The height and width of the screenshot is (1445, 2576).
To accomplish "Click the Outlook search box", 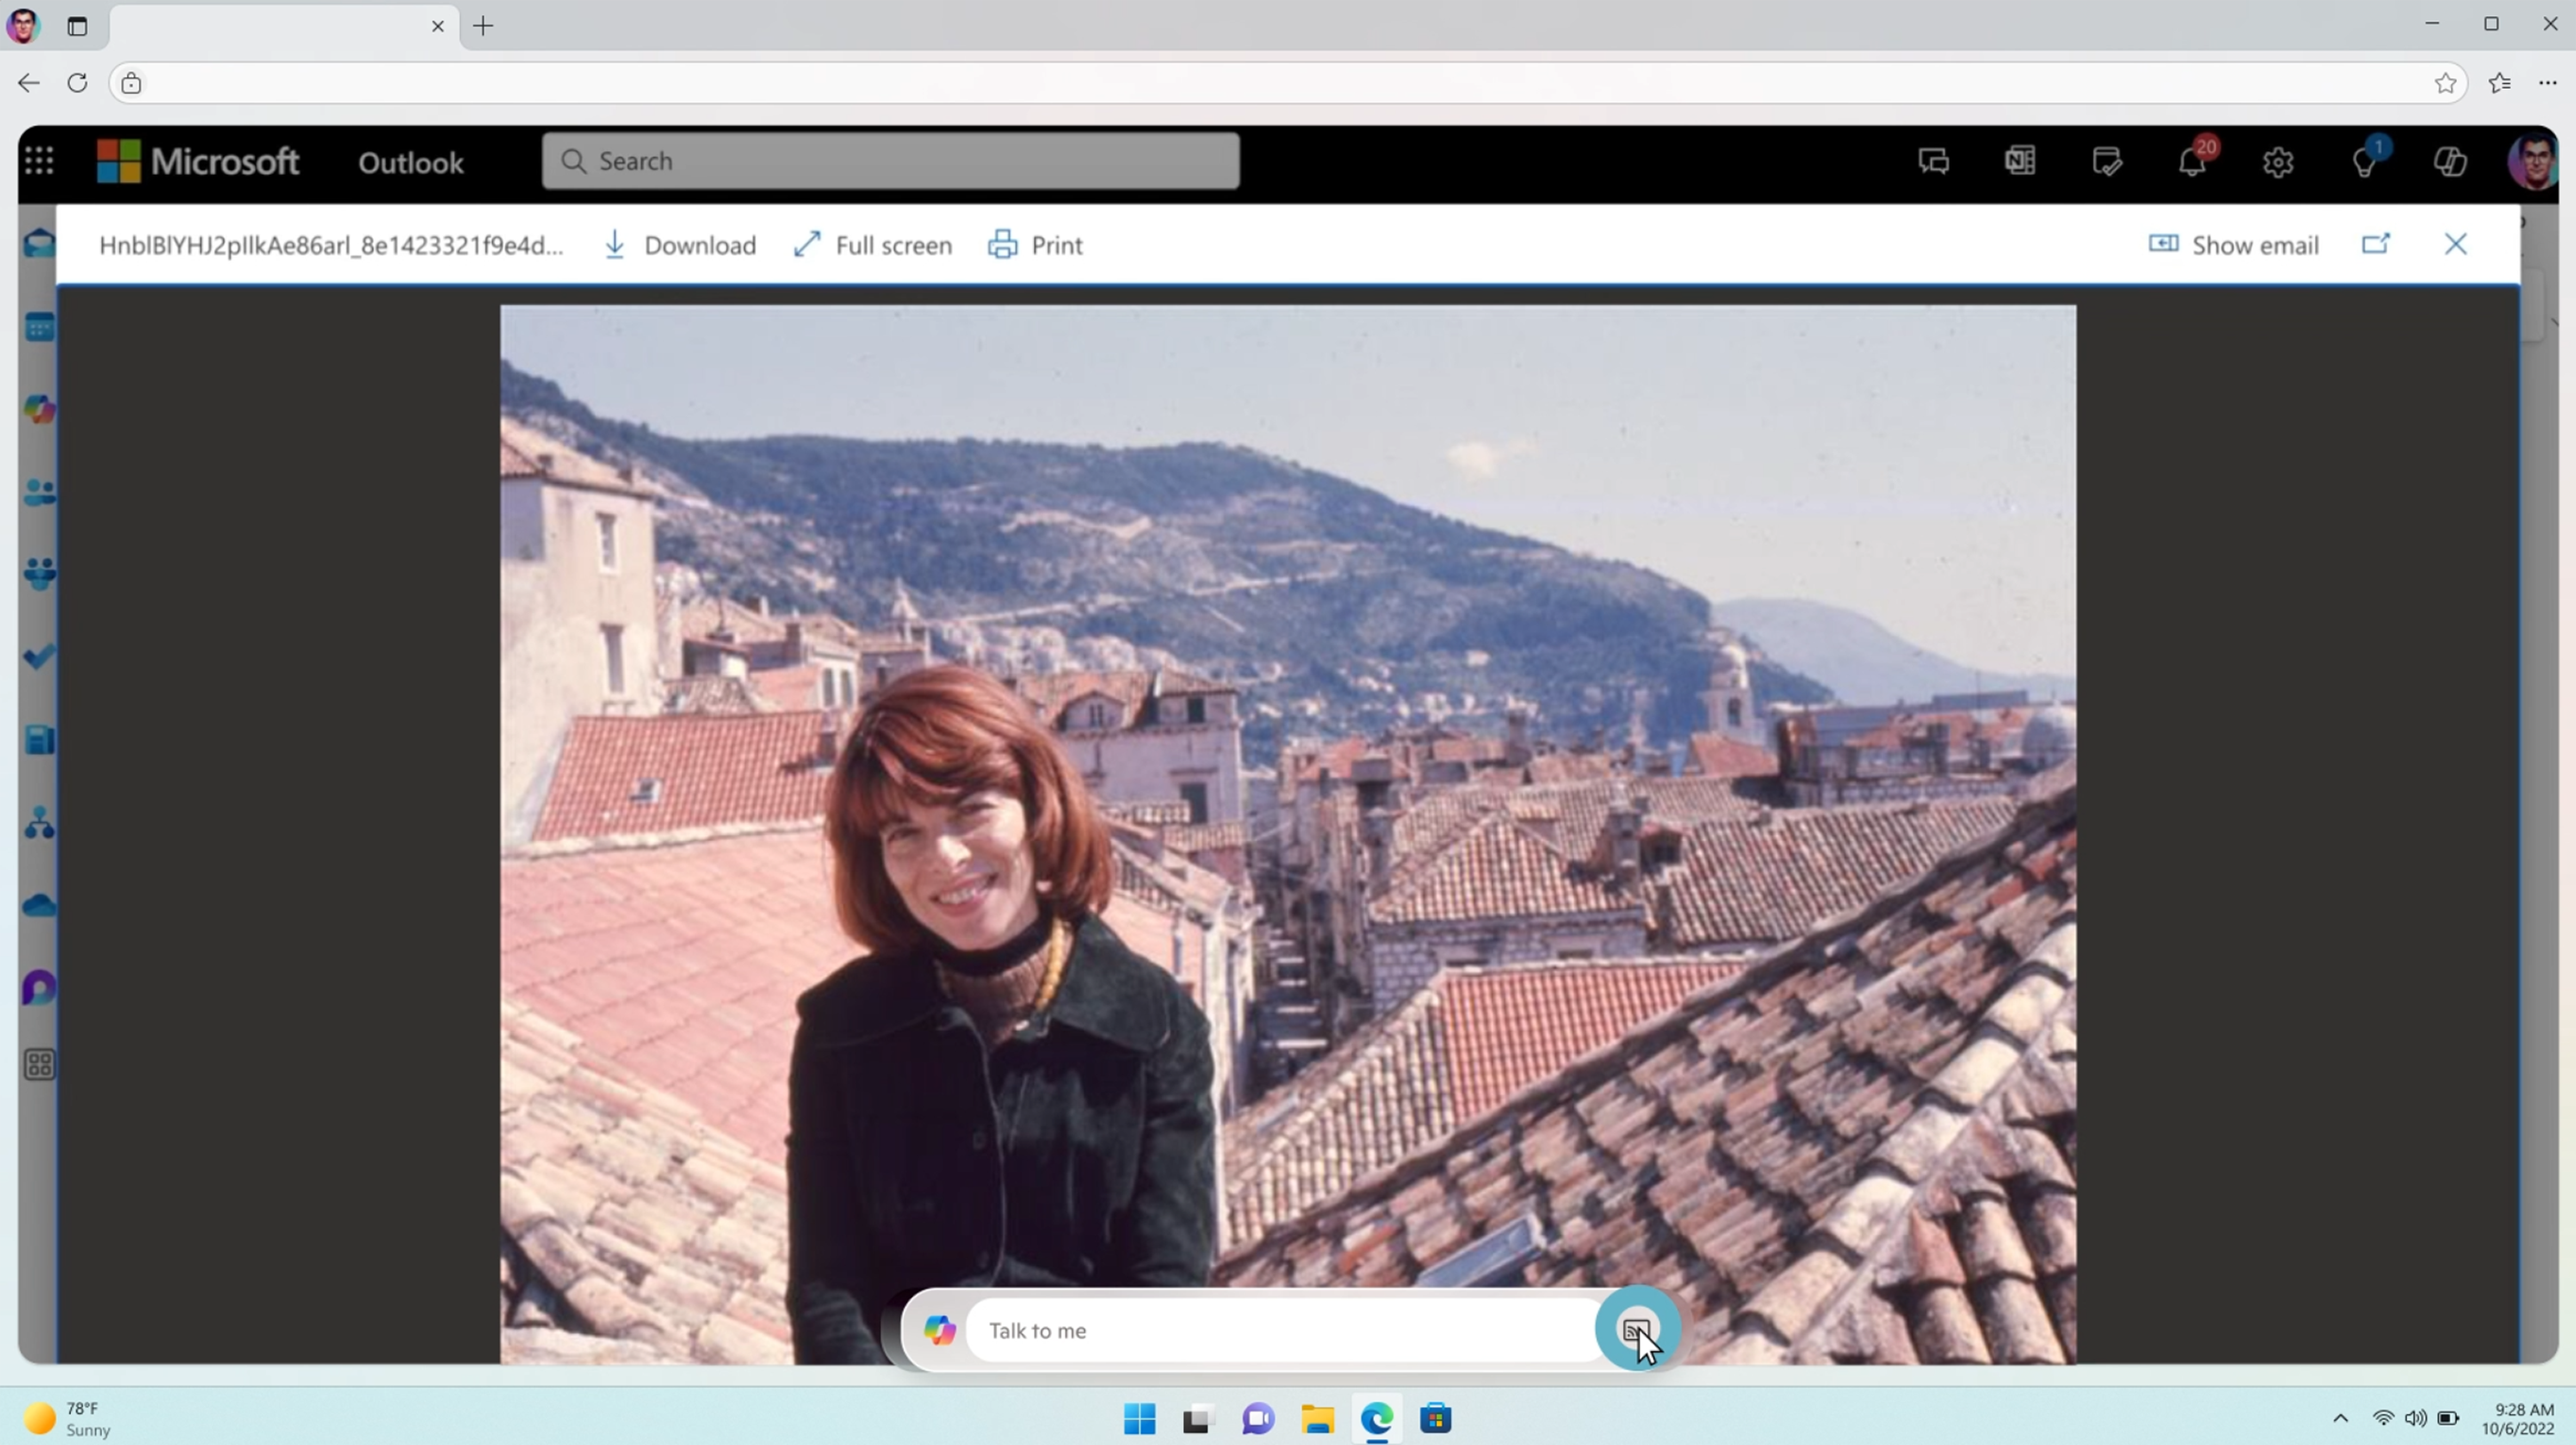I will coord(890,161).
